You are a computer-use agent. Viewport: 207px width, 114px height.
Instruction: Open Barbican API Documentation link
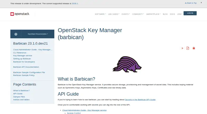(26, 67)
